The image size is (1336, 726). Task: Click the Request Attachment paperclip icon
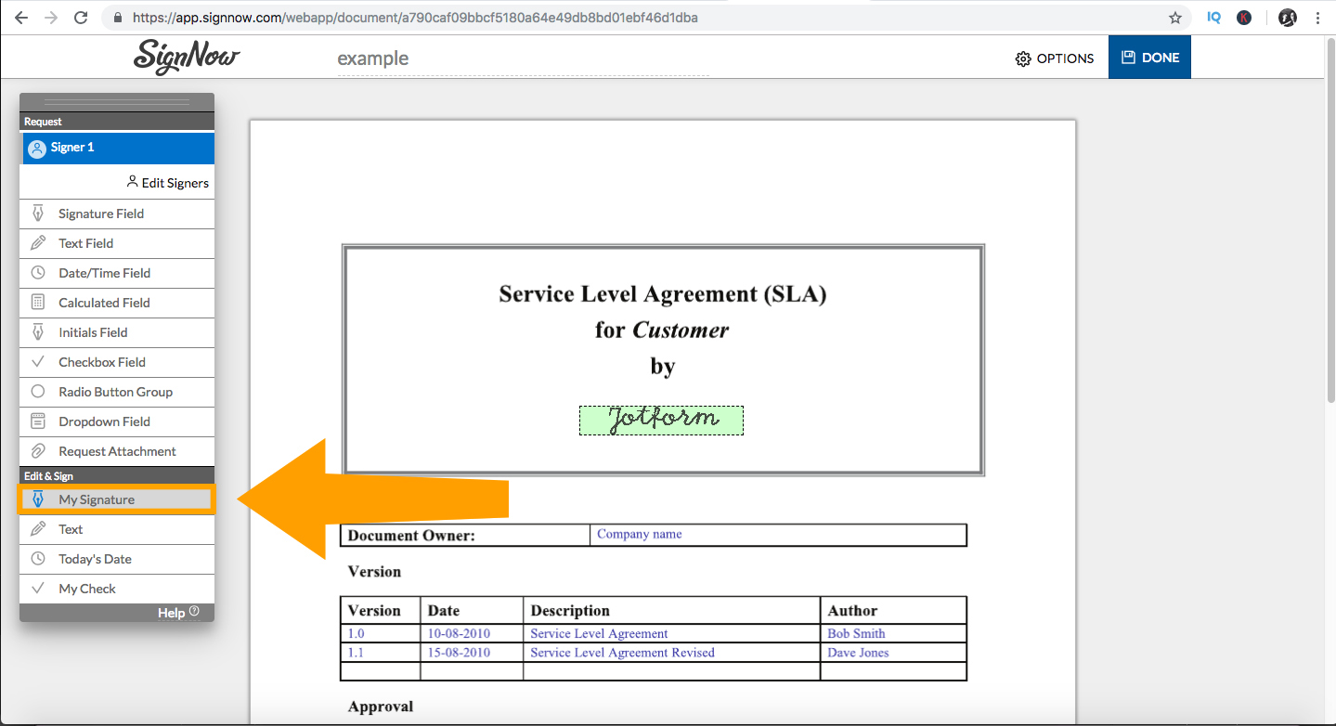click(x=38, y=451)
